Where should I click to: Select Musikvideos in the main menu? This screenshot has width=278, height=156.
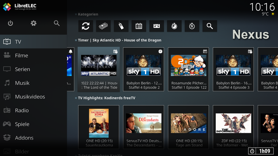34,96
